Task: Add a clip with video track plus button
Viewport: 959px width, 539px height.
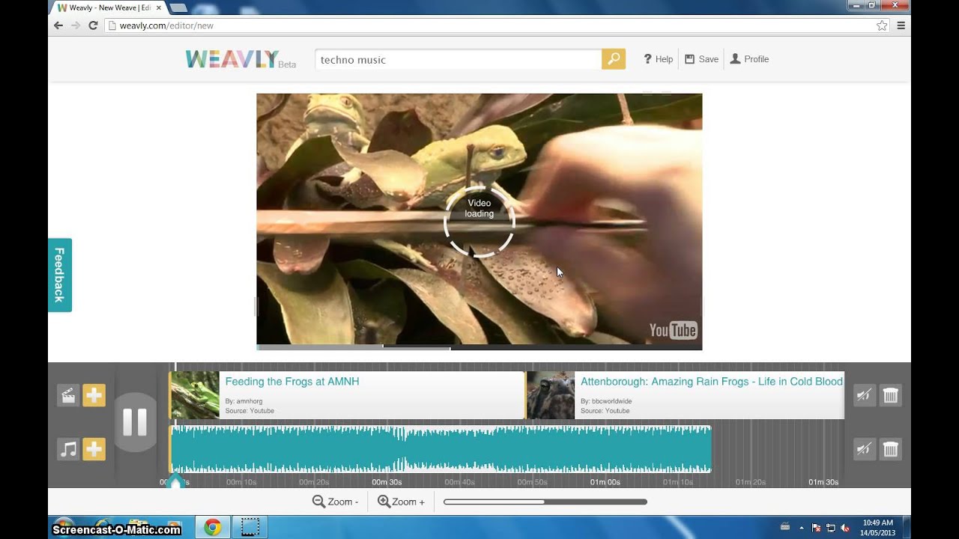Action: (x=94, y=395)
